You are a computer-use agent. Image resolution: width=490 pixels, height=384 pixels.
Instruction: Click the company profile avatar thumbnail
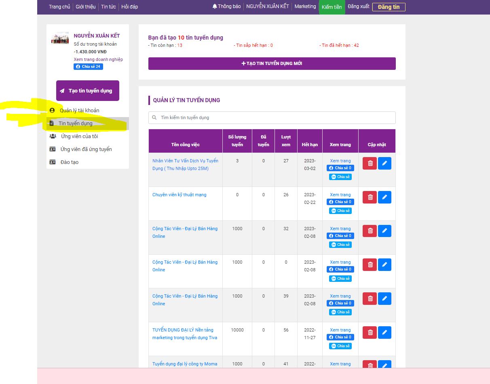[x=60, y=38]
